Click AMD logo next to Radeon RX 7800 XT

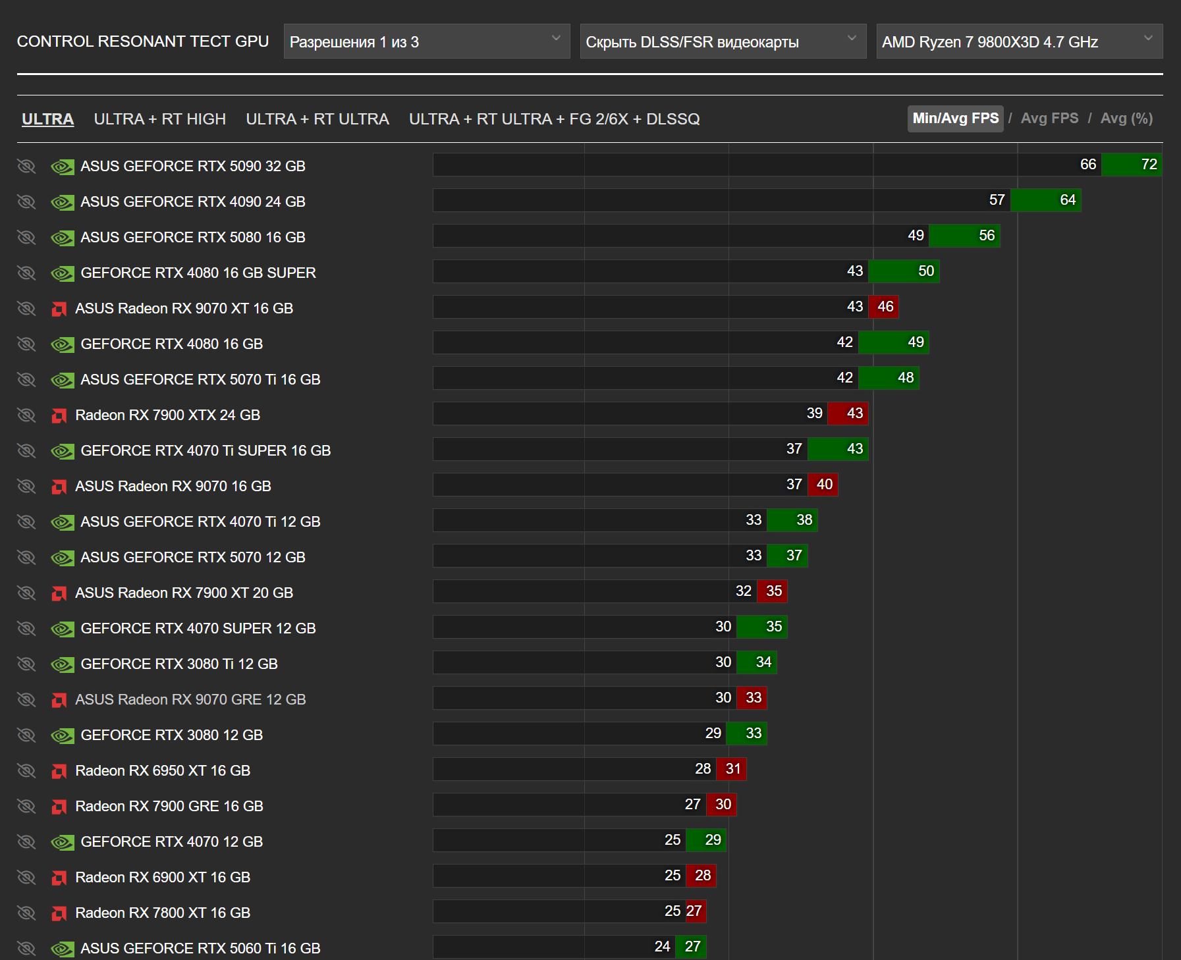click(x=59, y=913)
